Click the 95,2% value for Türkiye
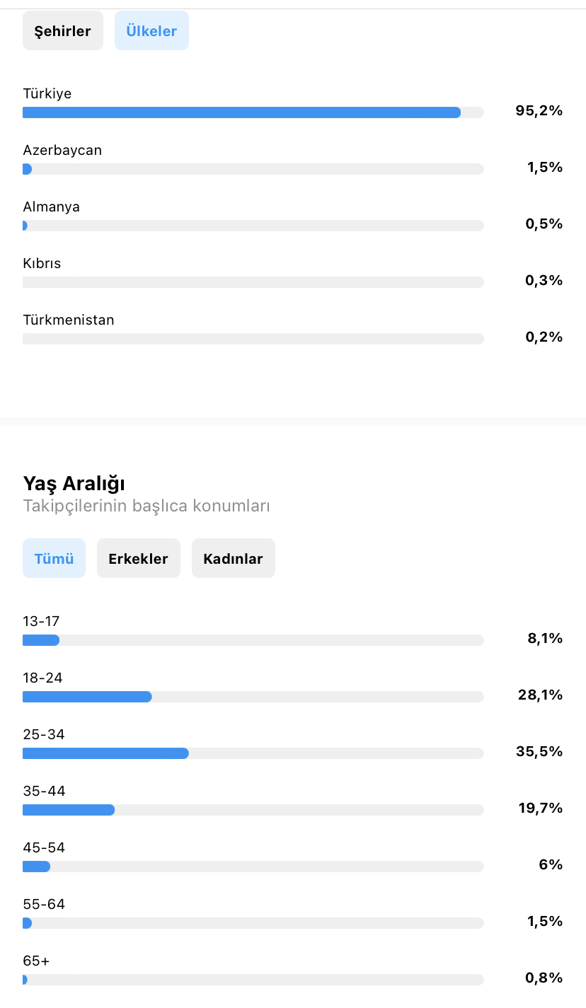The height and width of the screenshot is (1008, 586). pyautogui.click(x=539, y=111)
